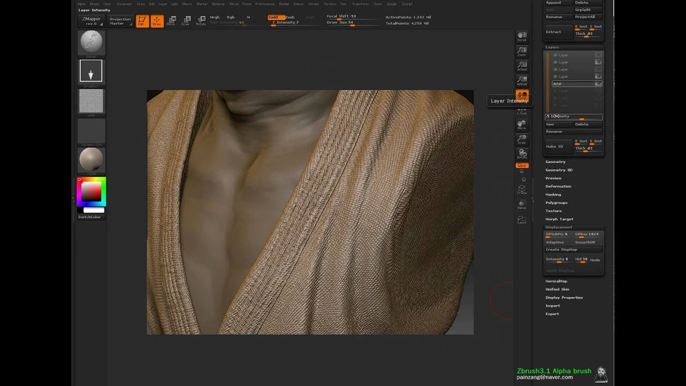Expand the Deformation subpalette
The image size is (686, 386).
pos(558,187)
